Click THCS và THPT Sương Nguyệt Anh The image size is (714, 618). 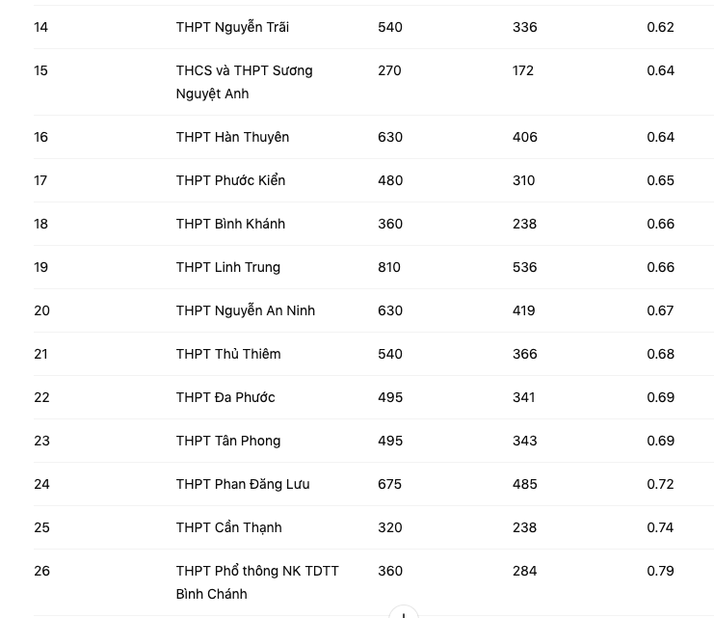tap(244, 82)
